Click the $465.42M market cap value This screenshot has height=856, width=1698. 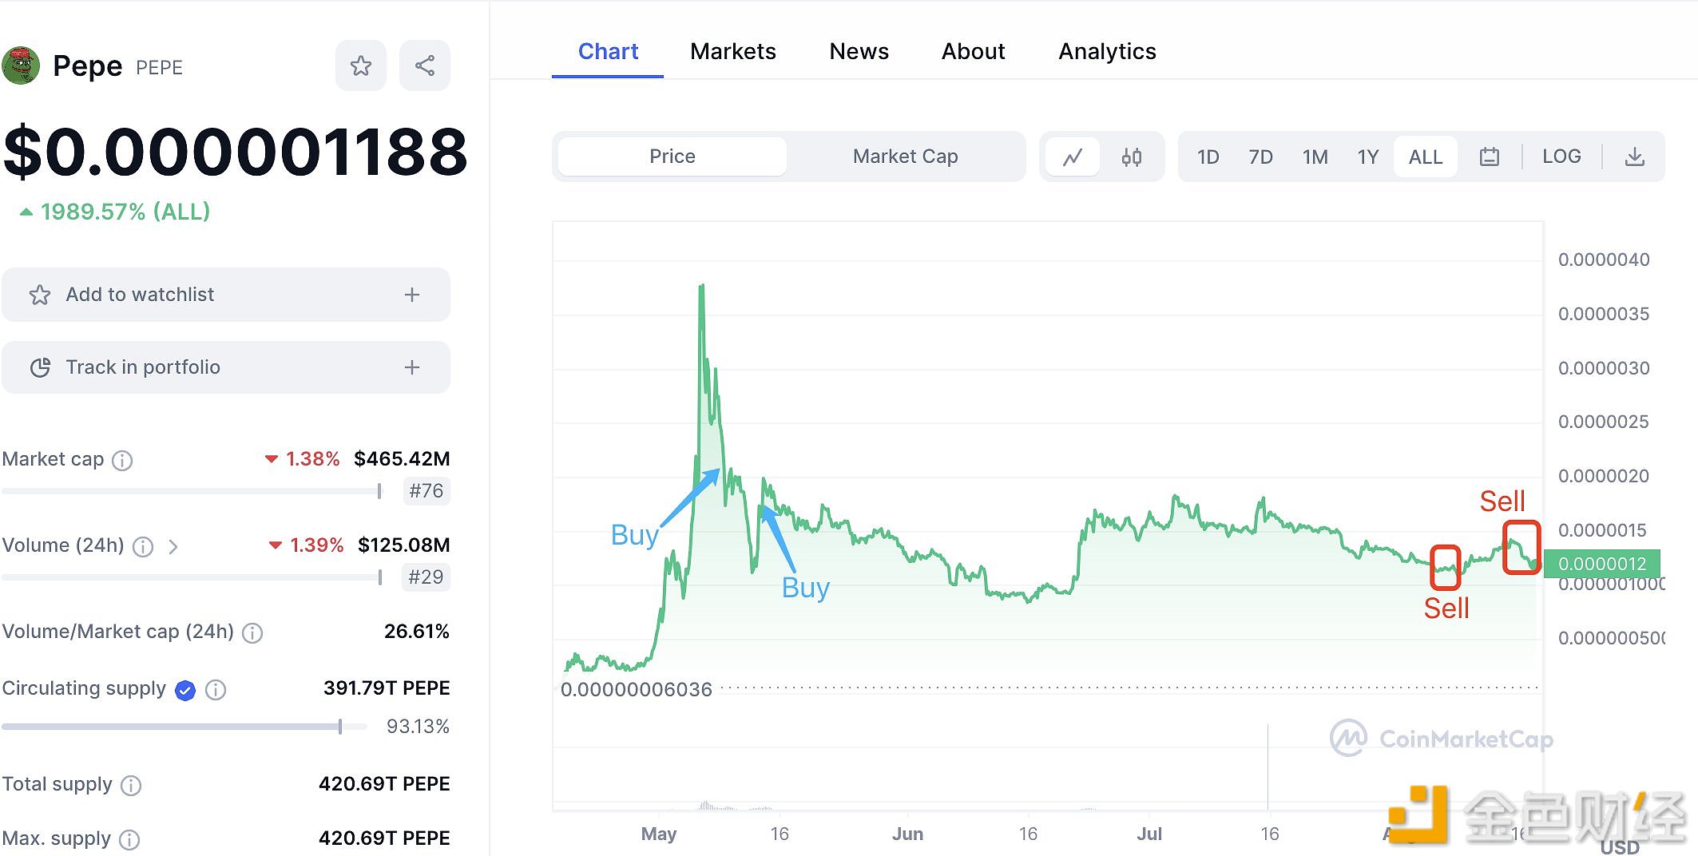pos(402,459)
